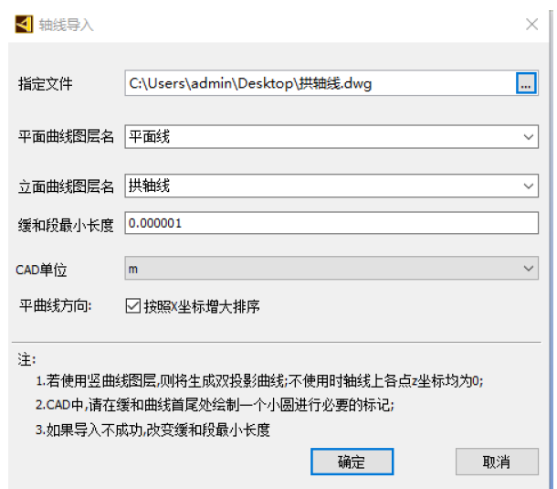Click the 立面曲线图层名 label
Screen dimensions: 557x489
pyautogui.click(x=67, y=186)
